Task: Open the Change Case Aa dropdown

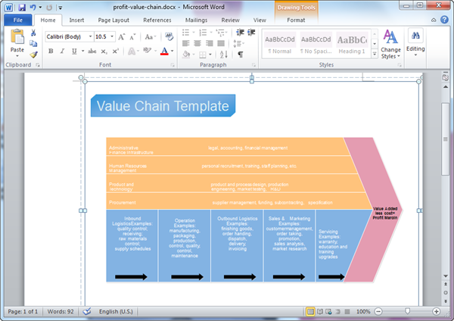Action: [x=151, y=37]
